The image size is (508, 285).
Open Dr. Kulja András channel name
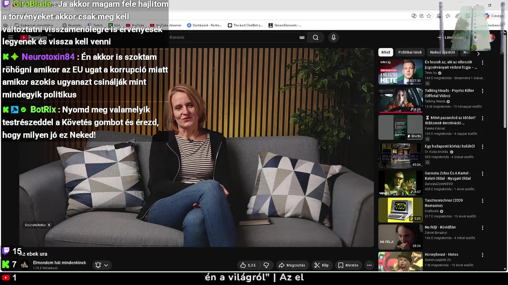click(436, 152)
